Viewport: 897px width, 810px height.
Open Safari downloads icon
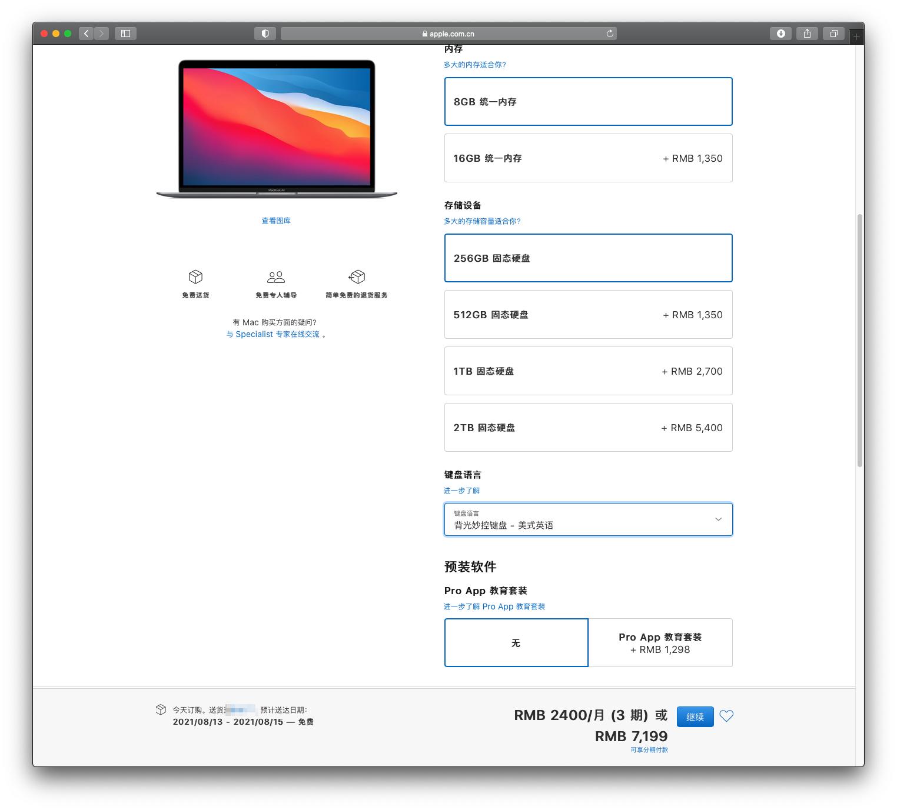[780, 34]
